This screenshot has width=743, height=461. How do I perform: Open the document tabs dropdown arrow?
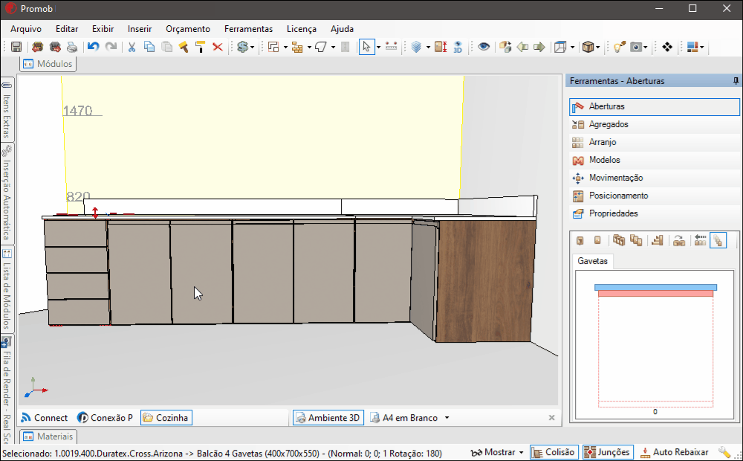[447, 418]
